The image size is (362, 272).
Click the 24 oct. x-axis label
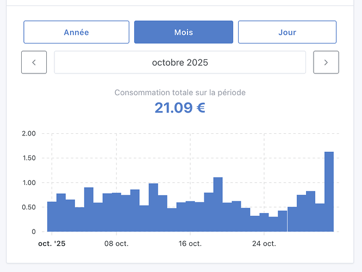pyautogui.click(x=264, y=244)
